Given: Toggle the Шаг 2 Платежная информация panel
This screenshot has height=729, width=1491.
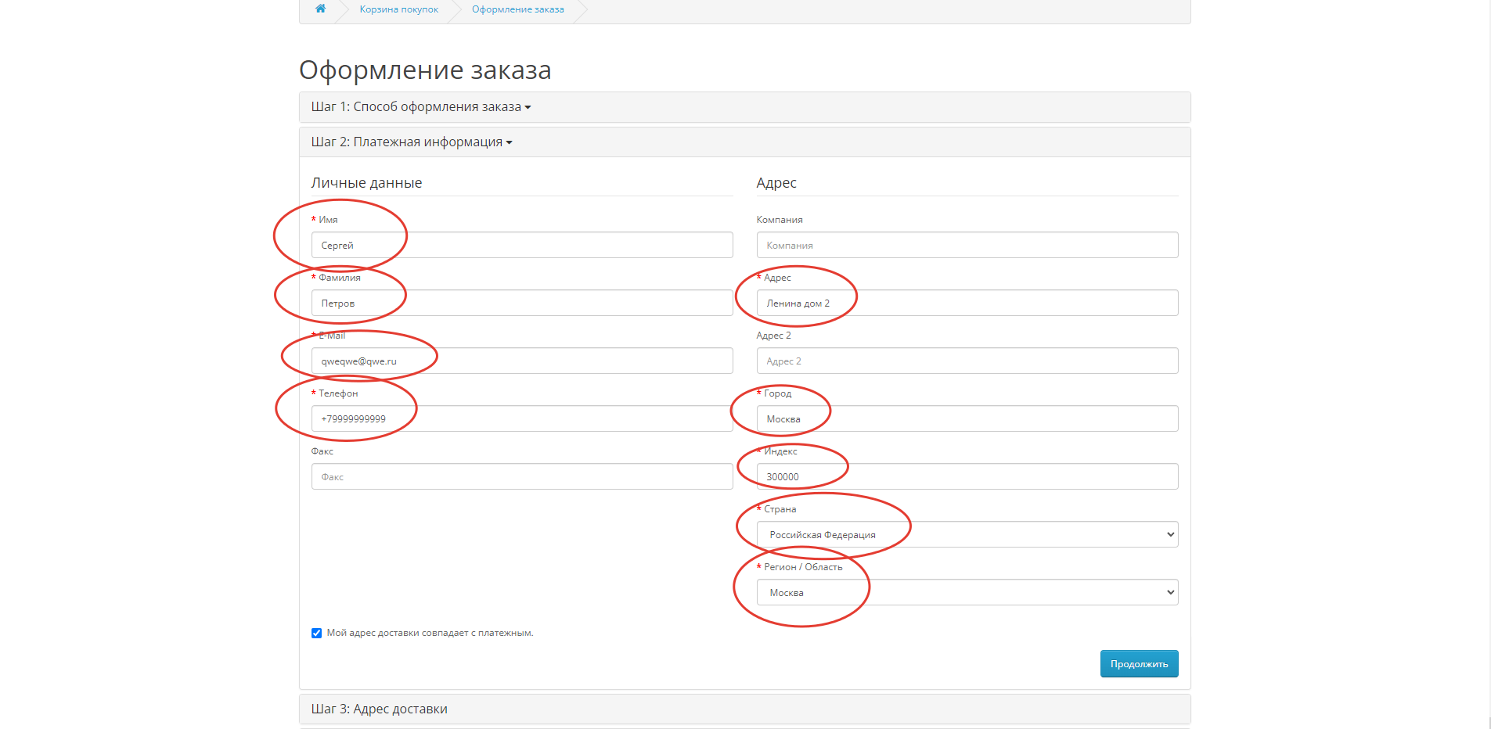Looking at the screenshot, I should click(411, 142).
